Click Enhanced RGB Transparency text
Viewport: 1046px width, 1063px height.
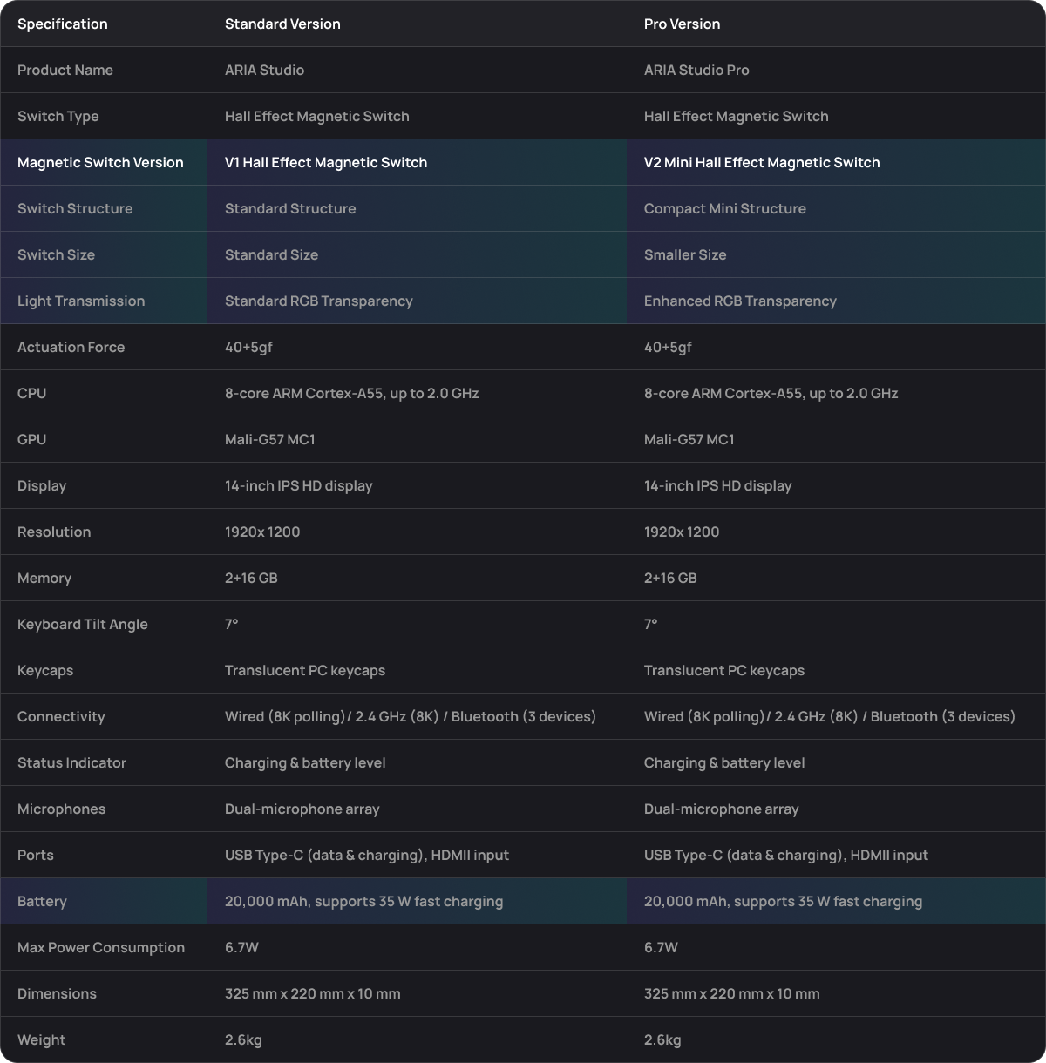pos(740,301)
